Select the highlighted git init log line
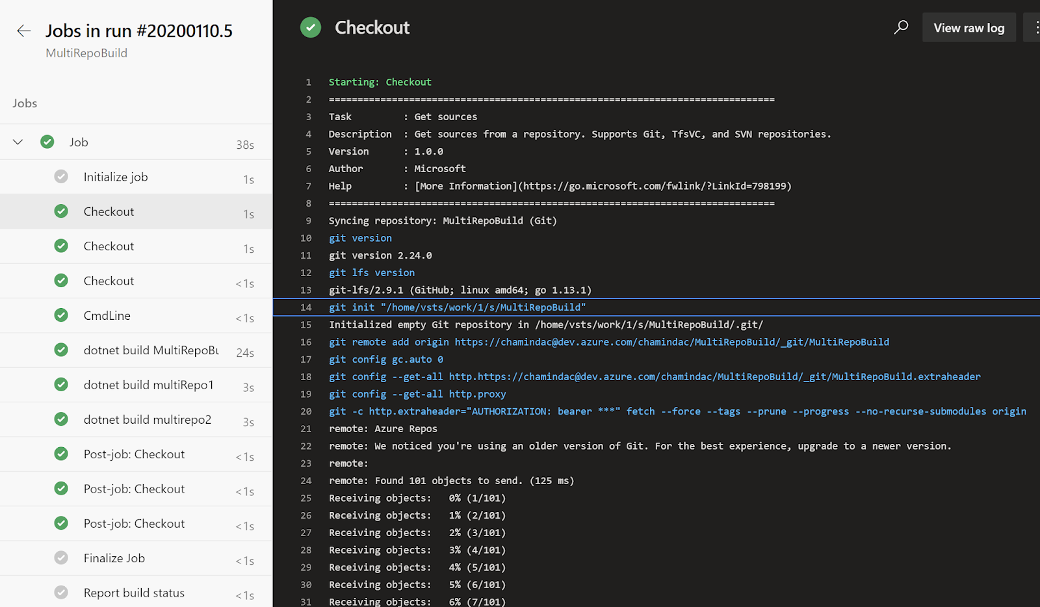Screen dimensions: 1040x607 (458, 307)
